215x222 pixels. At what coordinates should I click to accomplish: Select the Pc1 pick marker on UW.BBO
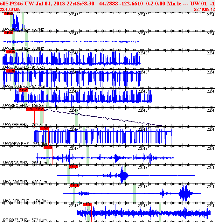24,90
